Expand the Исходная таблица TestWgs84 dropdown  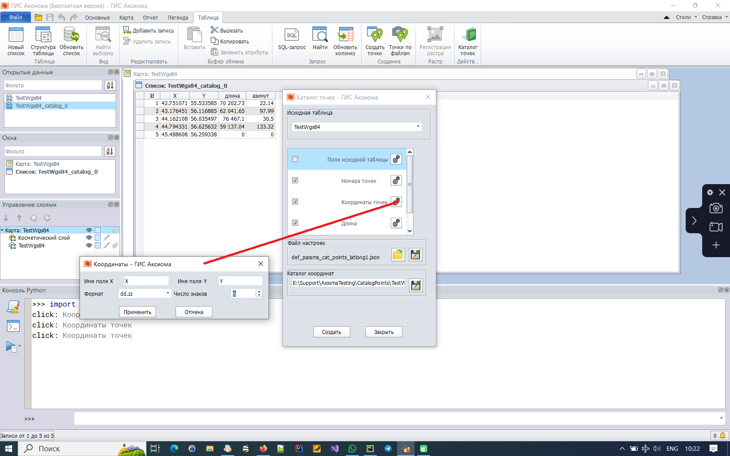tap(418, 127)
